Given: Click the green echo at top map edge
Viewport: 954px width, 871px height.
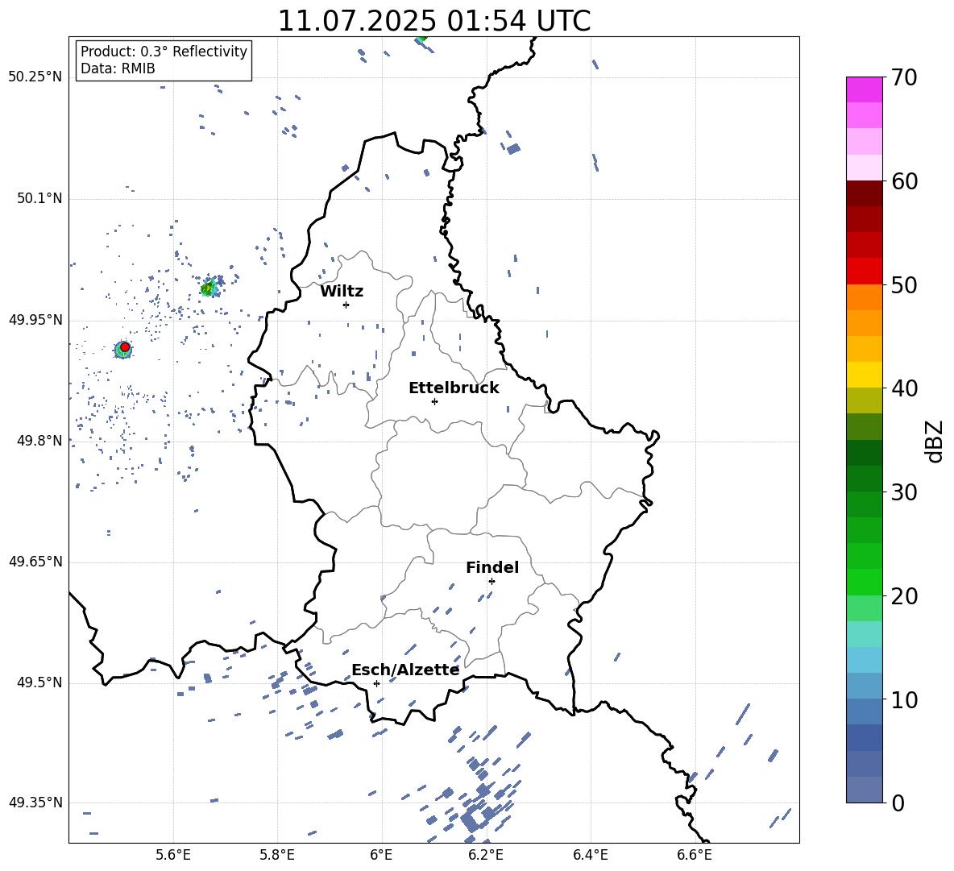Looking at the screenshot, I should tap(421, 39).
